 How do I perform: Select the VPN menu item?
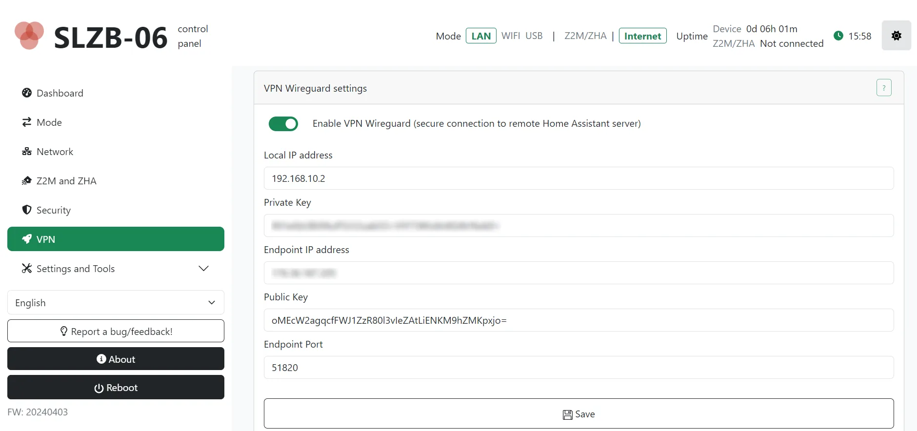click(116, 239)
